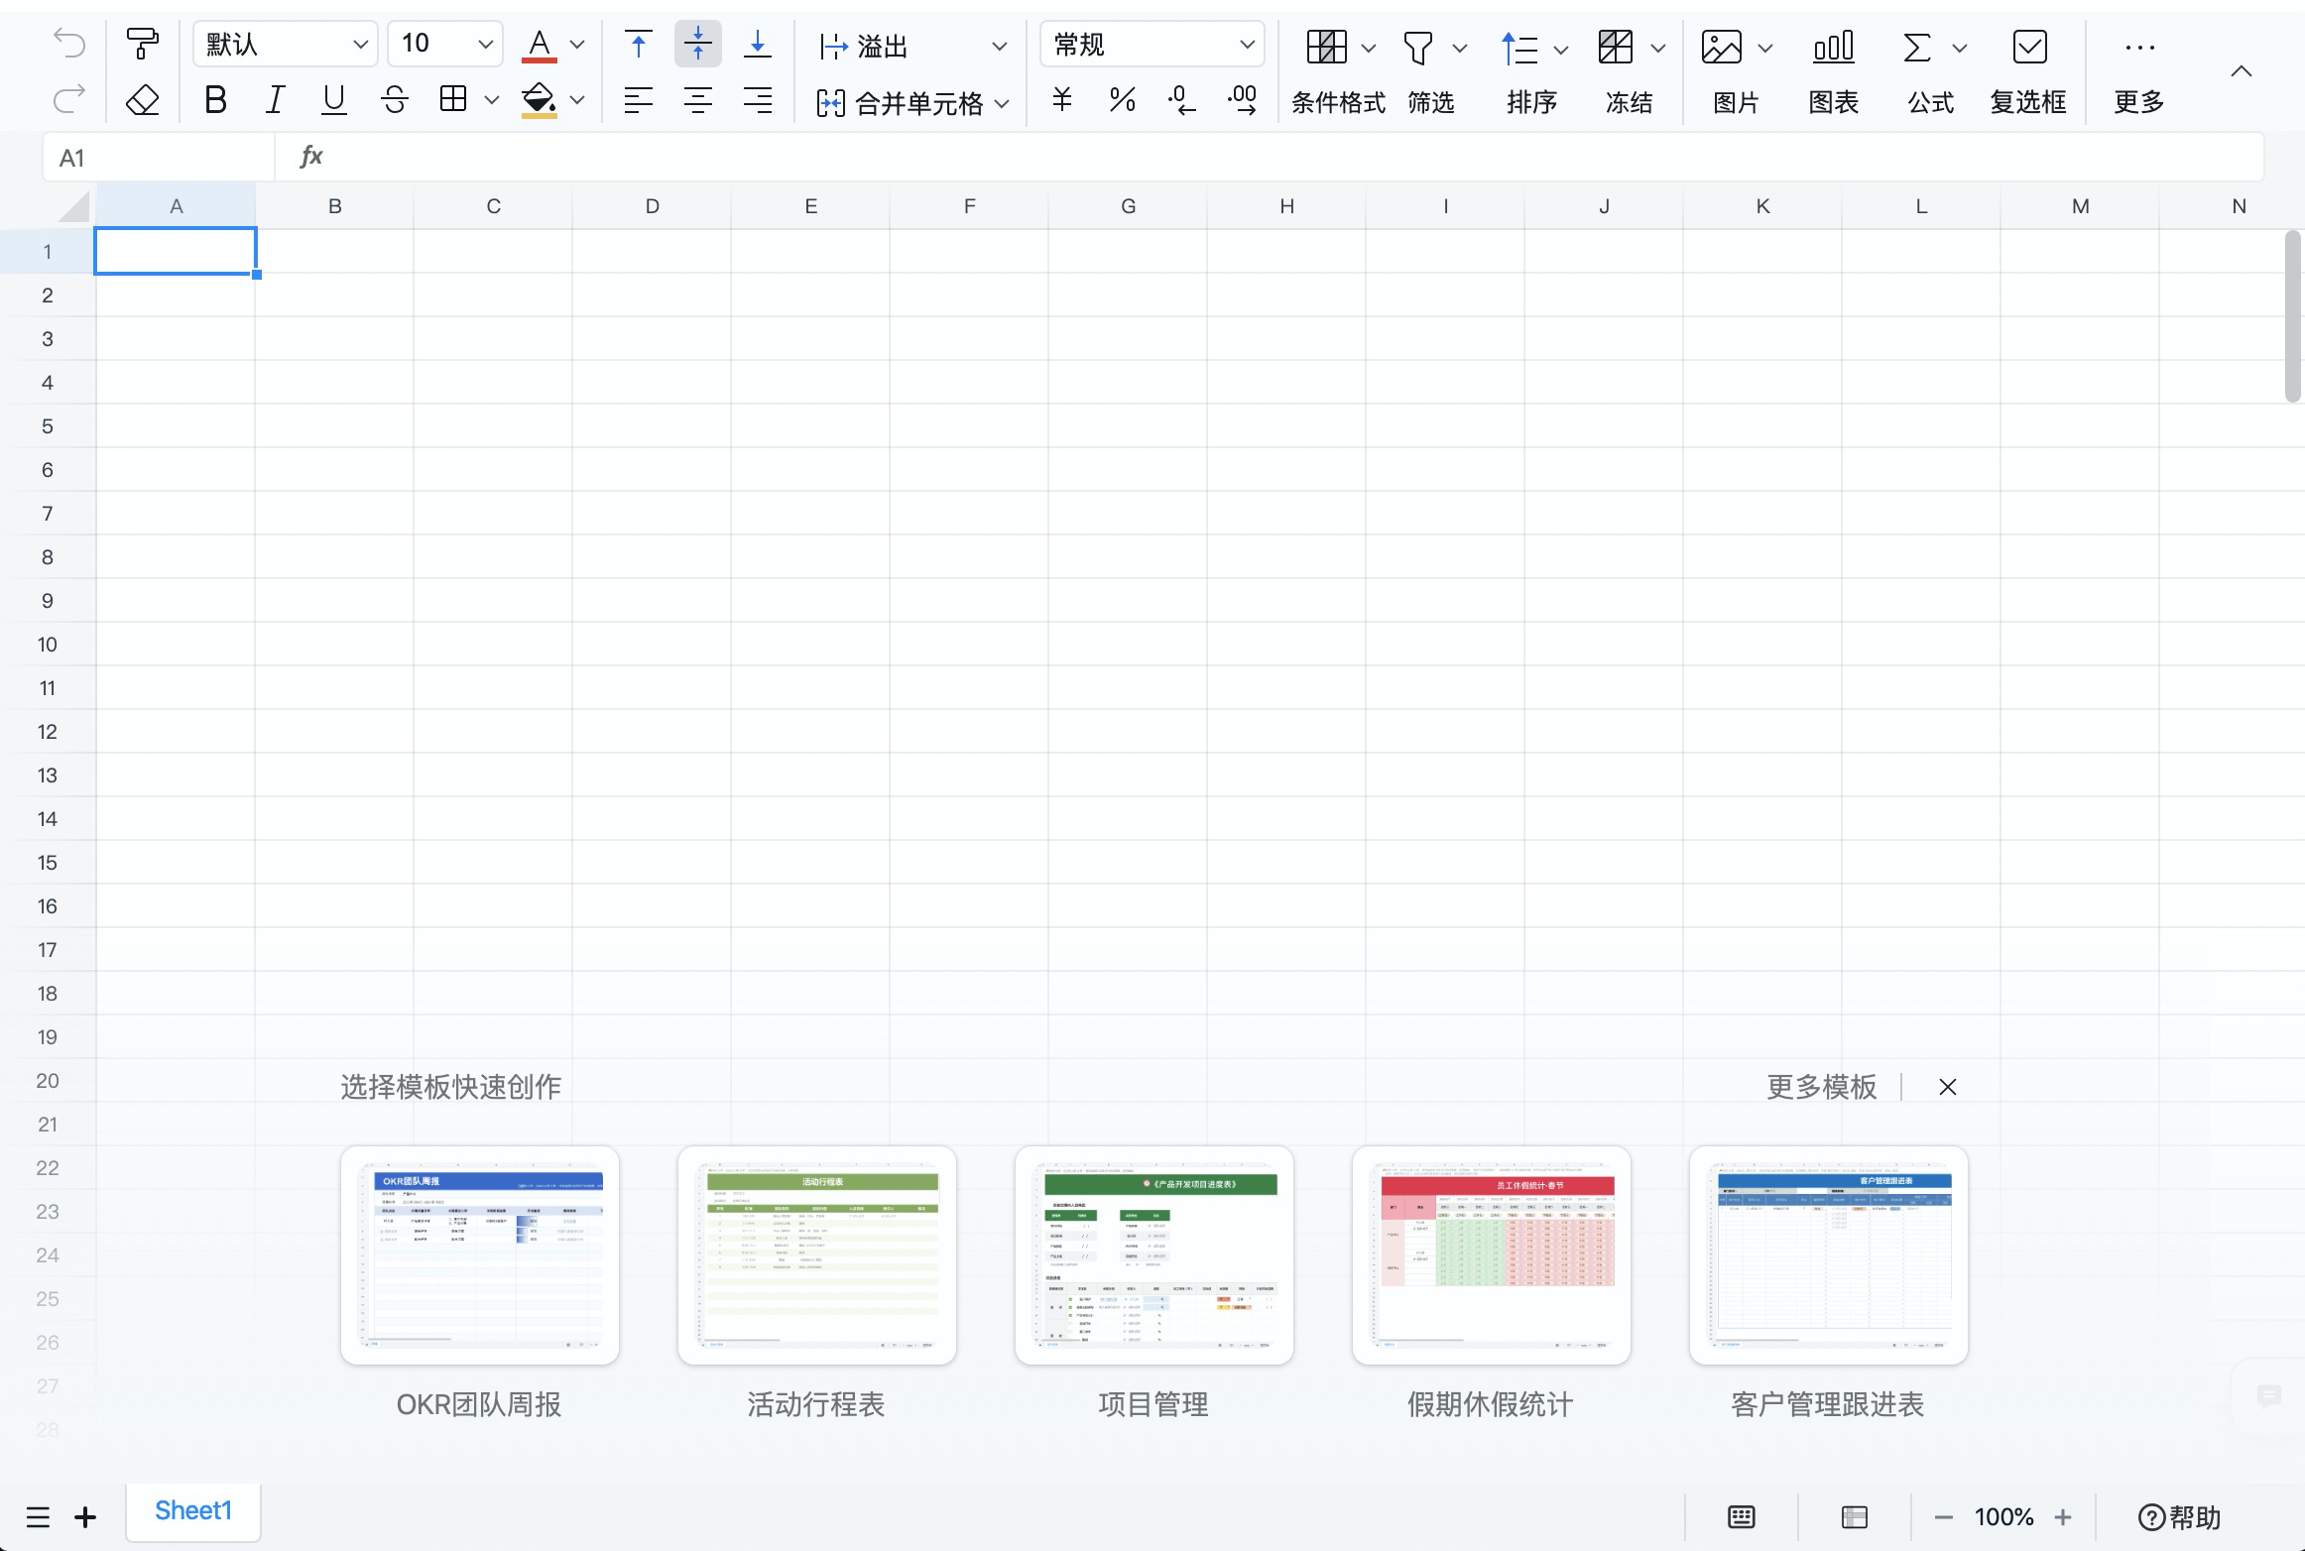Click the formula (公式) sigma icon

[x=1917, y=47]
